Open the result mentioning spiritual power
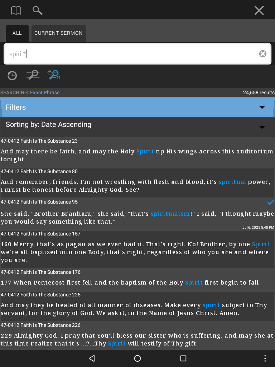Viewport: 275px width, 367px height. coord(137,182)
